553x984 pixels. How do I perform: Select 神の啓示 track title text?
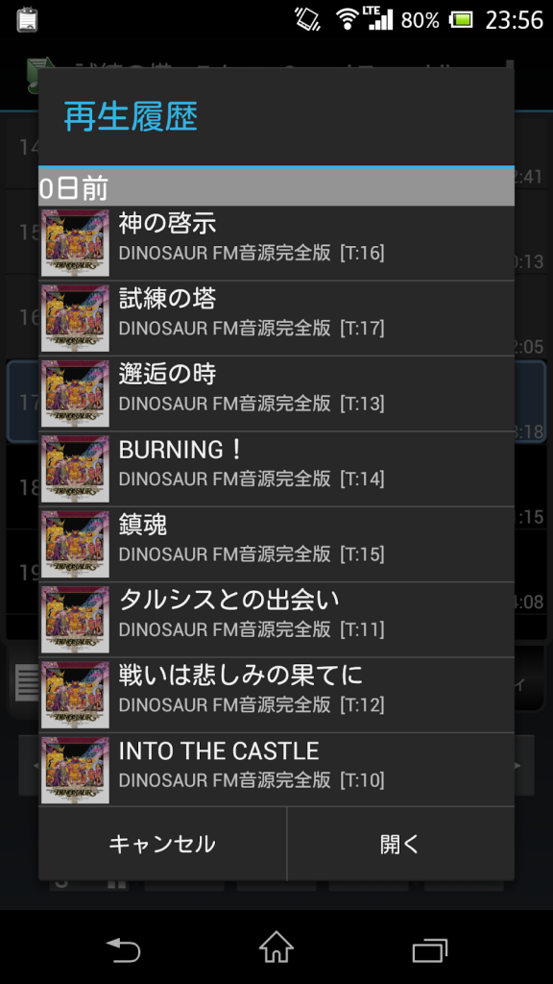tap(167, 223)
